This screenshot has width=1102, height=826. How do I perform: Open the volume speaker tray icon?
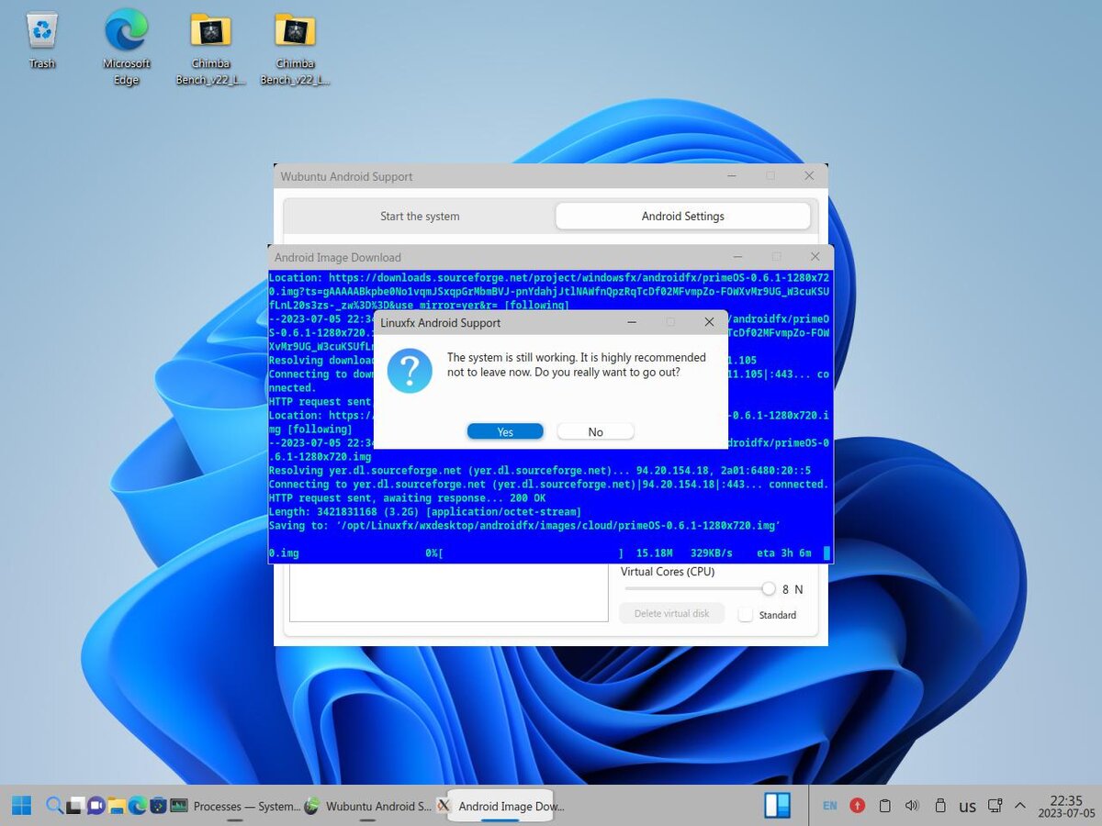tap(913, 806)
